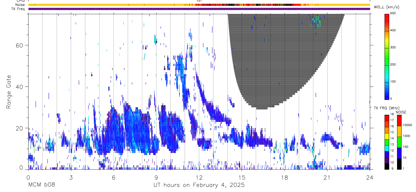Click the '12' UT hour tick label
This screenshot has width=416, height=192.
pyautogui.click(x=199, y=177)
